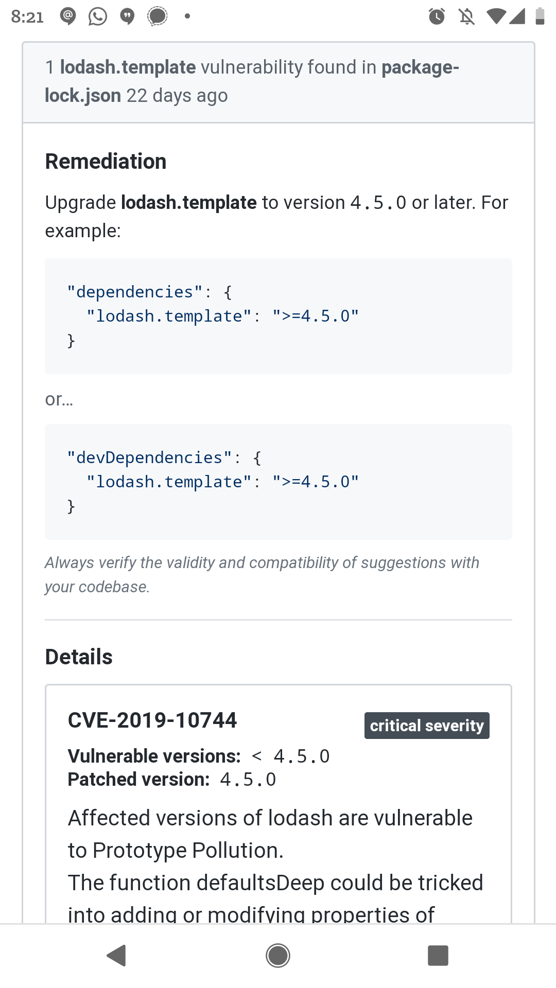556x988 pixels.
Task: Tap the 'critical severity' badge
Action: (427, 726)
